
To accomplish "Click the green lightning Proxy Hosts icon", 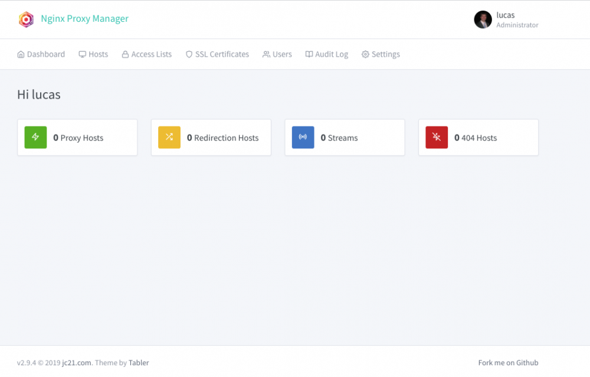I will 36,137.
